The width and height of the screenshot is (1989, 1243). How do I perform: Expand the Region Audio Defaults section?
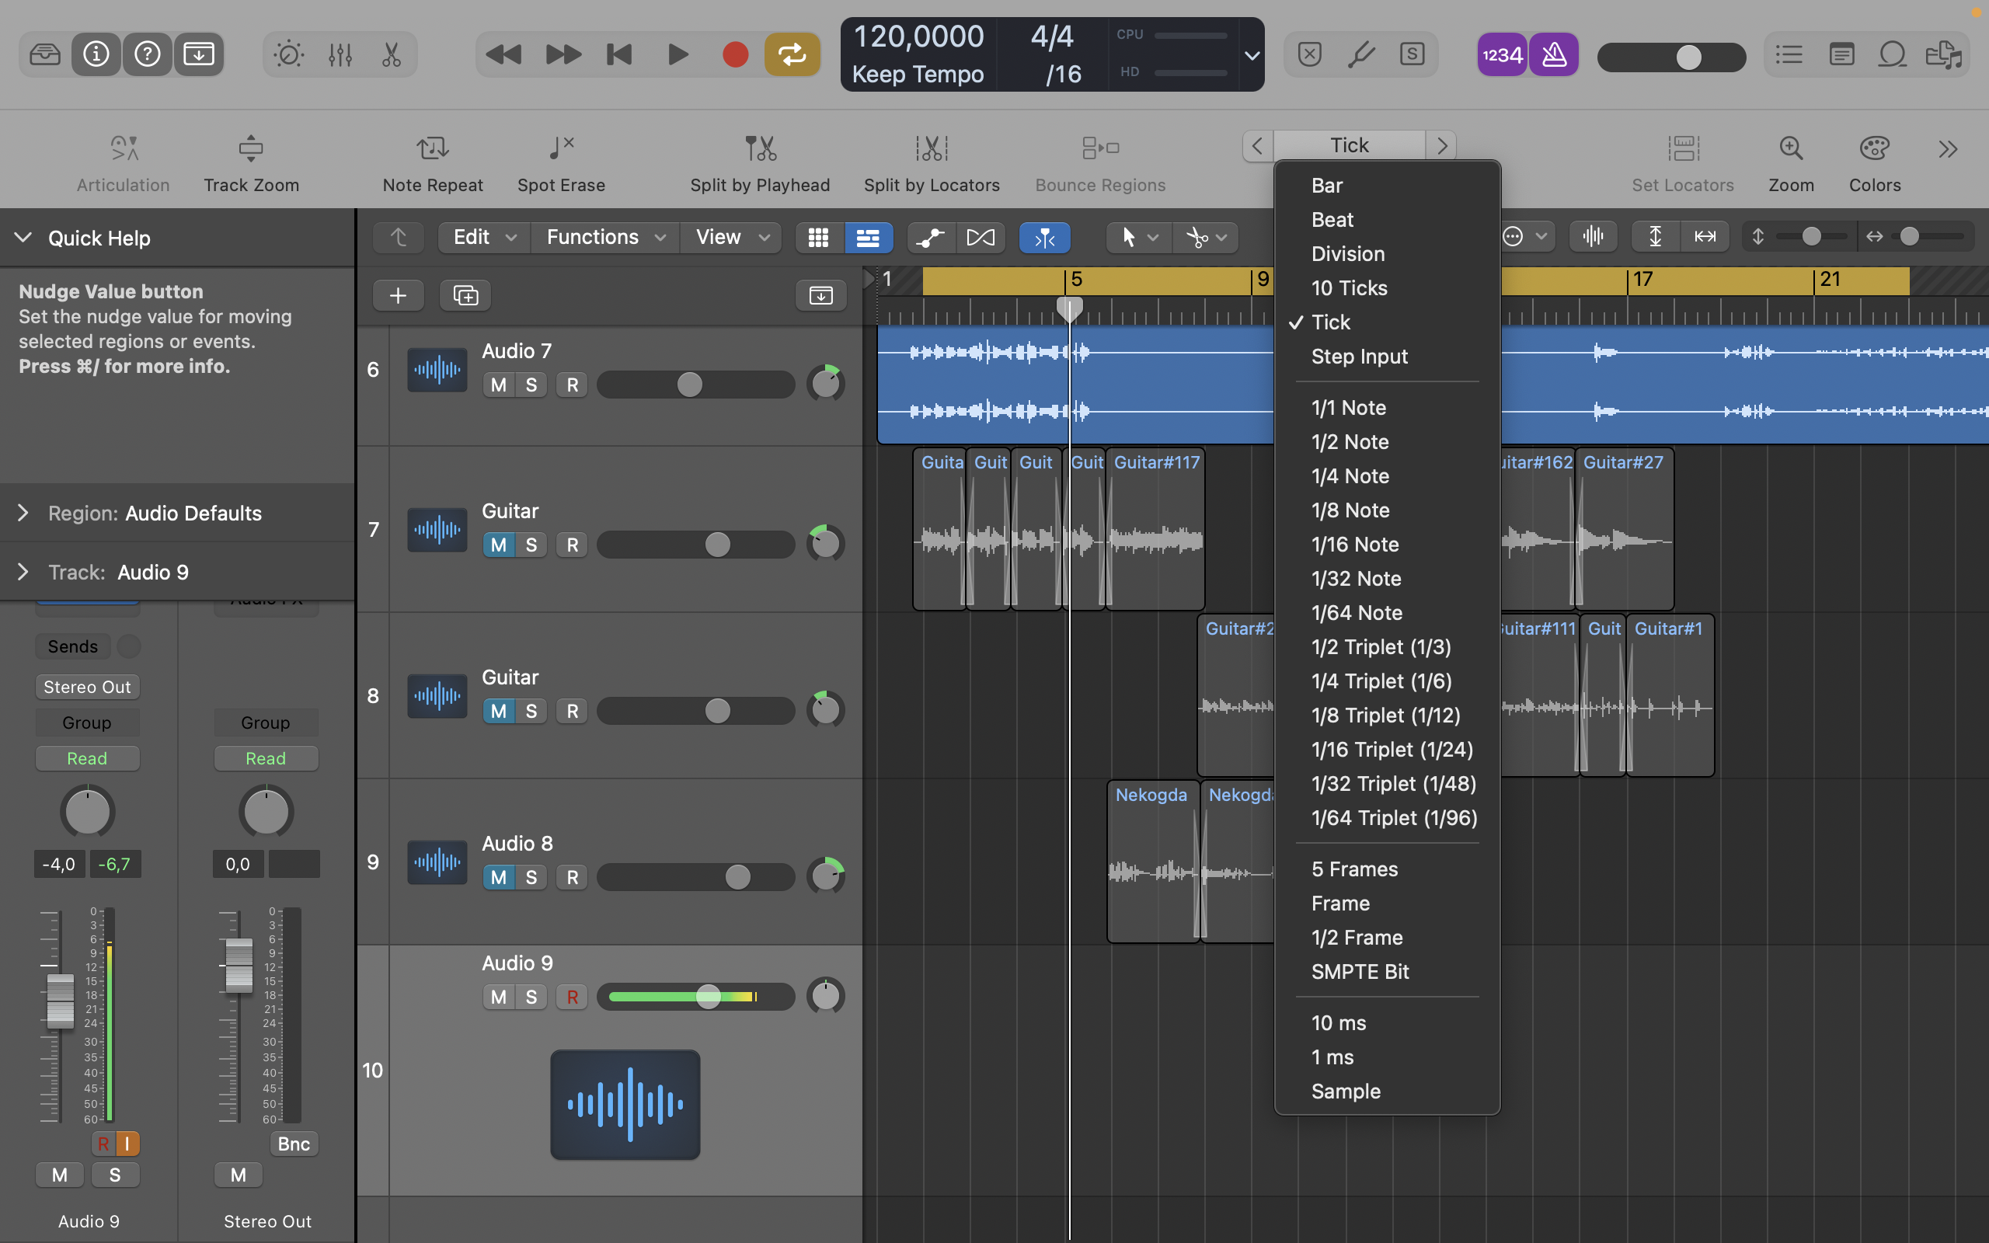(23, 513)
